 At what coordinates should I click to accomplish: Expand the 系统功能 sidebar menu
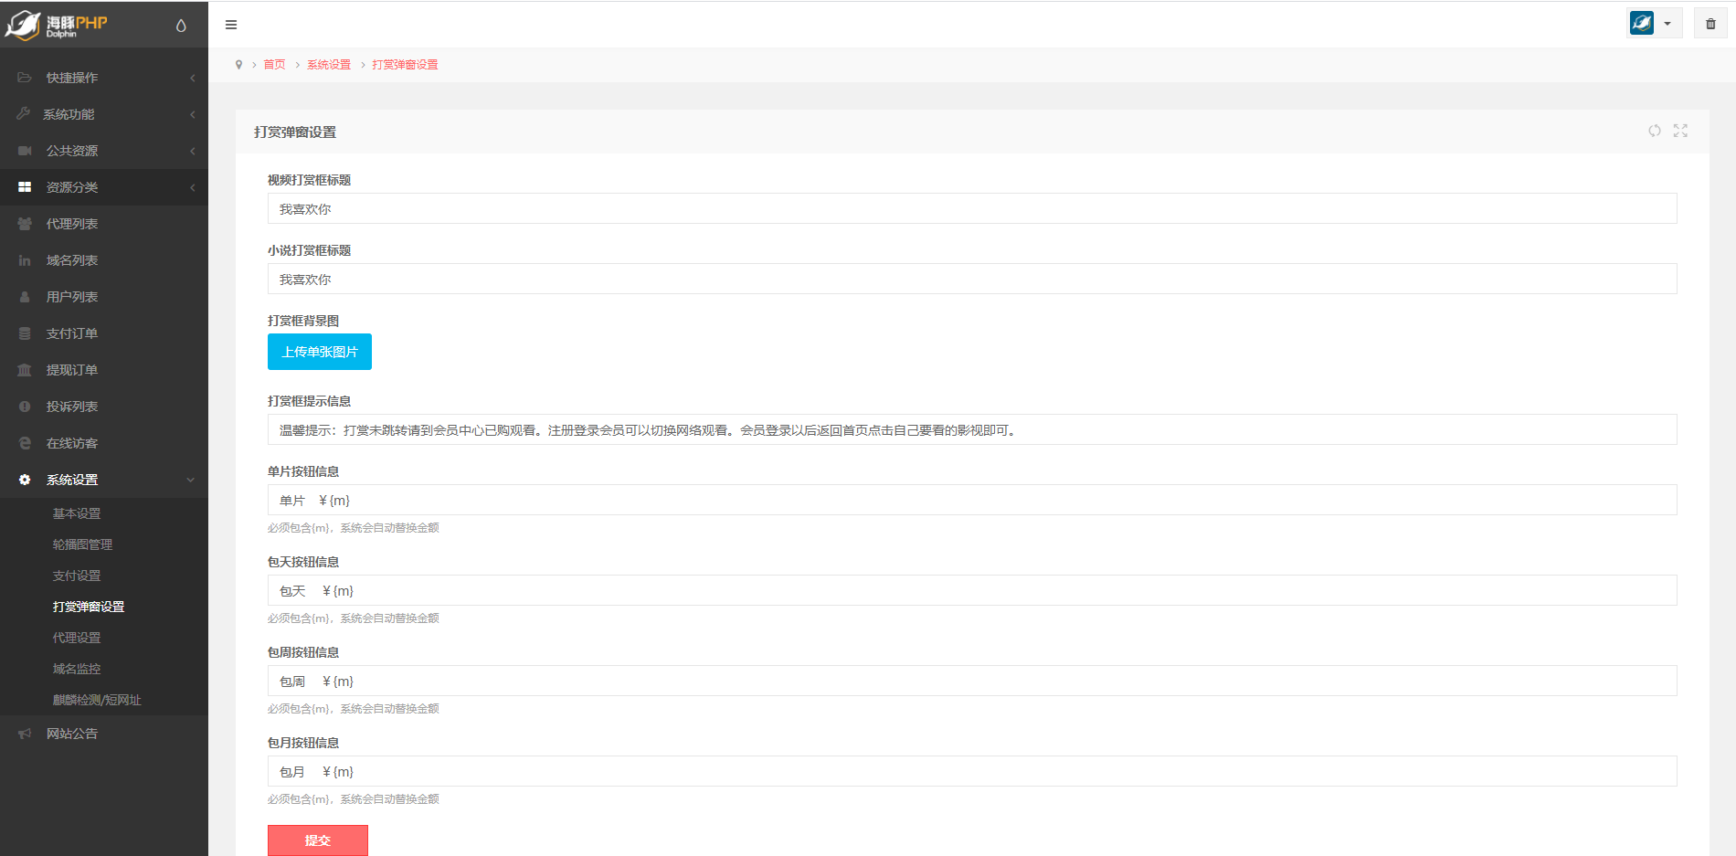(103, 114)
